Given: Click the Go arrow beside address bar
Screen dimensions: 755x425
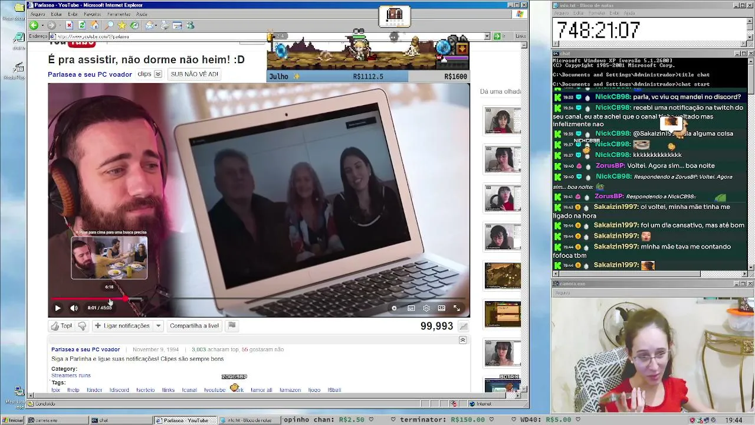Looking at the screenshot, I should 497,37.
